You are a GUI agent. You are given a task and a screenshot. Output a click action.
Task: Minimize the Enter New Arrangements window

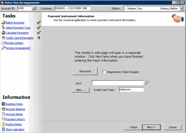(x=174, y=2)
